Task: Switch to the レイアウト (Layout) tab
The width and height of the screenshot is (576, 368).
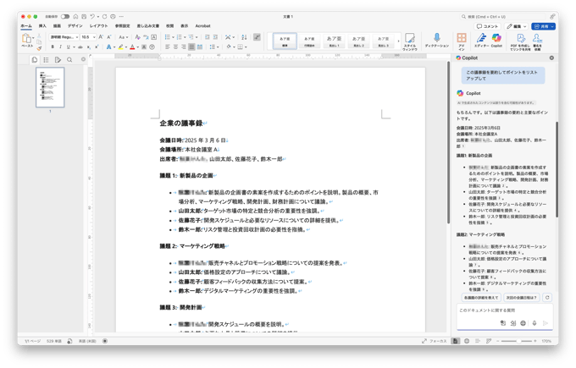Action: [x=99, y=26]
